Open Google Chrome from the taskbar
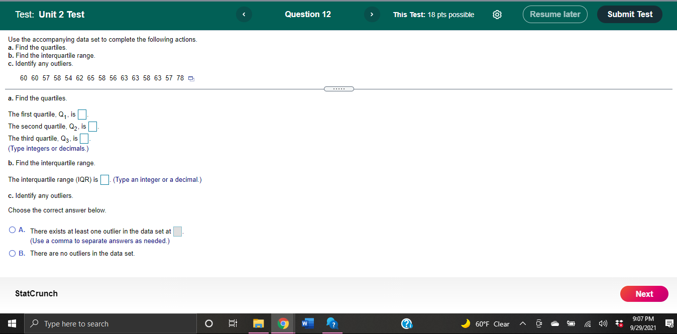Screen dimensions: 677x334 click(x=283, y=323)
